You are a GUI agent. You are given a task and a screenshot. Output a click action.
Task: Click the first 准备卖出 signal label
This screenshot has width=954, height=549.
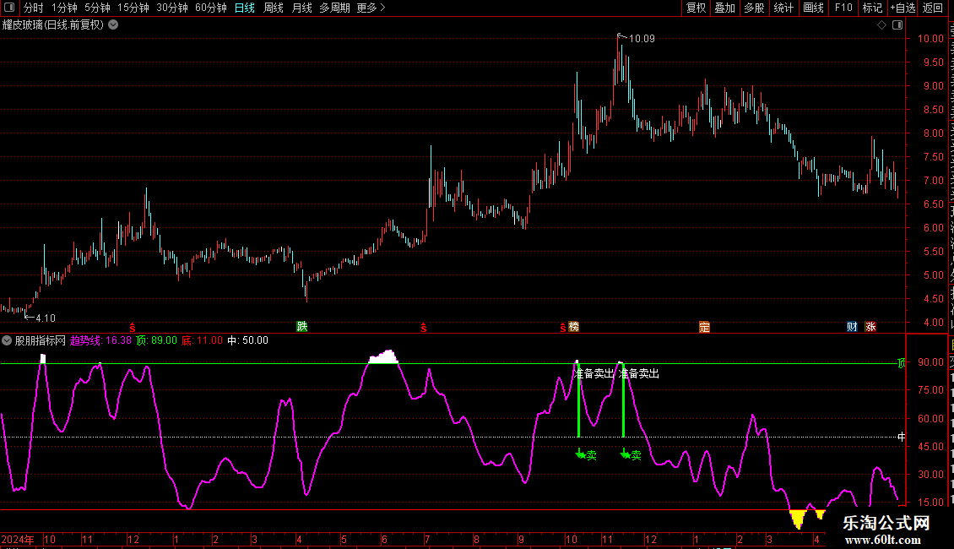tap(594, 373)
